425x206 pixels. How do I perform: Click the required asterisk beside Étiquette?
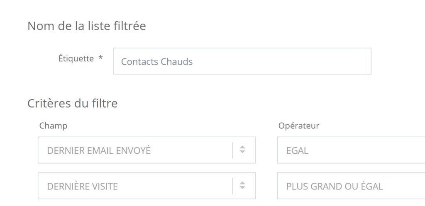(100, 59)
